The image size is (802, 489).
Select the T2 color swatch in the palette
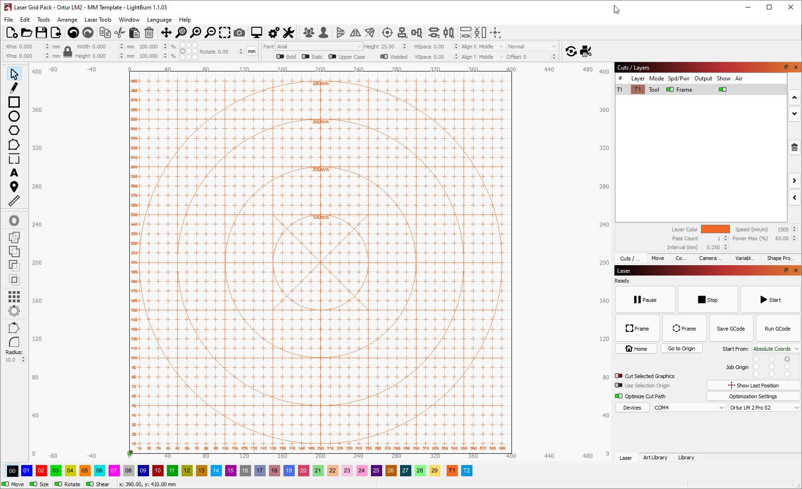coord(466,471)
